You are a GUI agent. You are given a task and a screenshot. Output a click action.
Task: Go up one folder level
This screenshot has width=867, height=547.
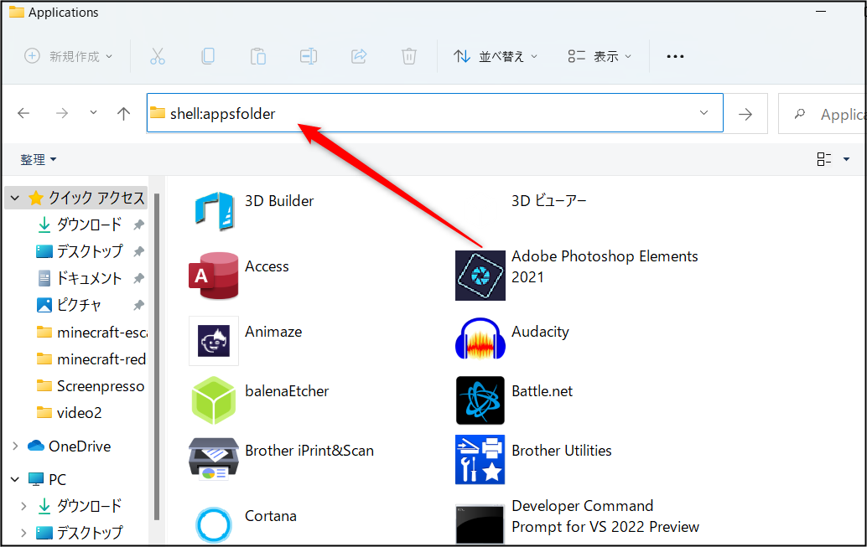pyautogui.click(x=124, y=113)
